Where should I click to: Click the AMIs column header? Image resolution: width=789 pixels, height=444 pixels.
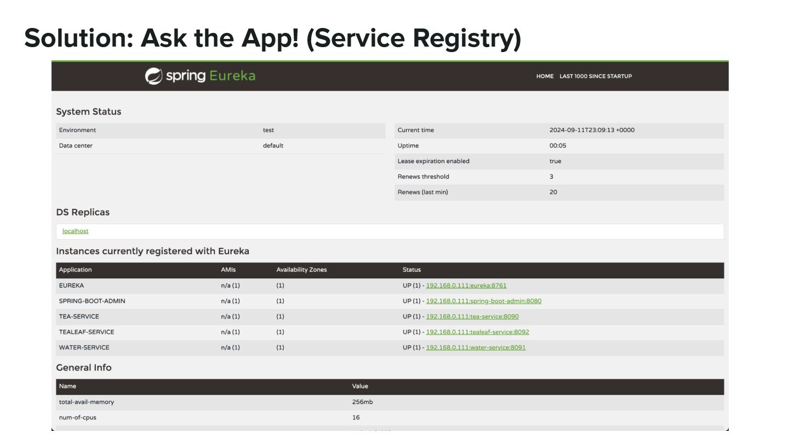(x=228, y=270)
